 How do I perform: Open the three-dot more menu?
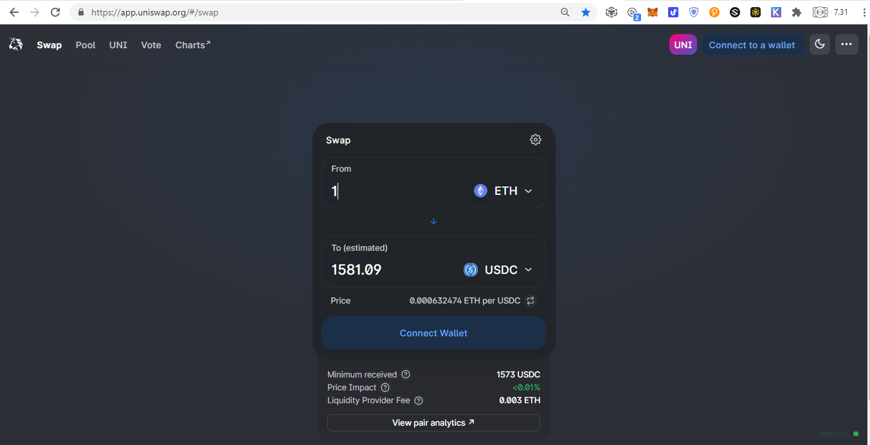846,44
